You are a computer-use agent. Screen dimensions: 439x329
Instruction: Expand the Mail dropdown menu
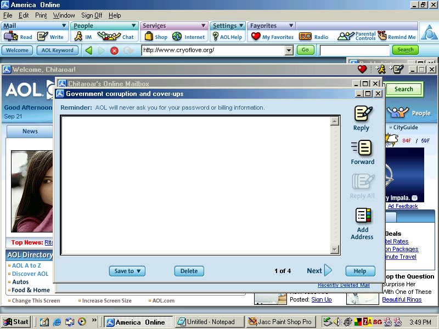point(64,26)
